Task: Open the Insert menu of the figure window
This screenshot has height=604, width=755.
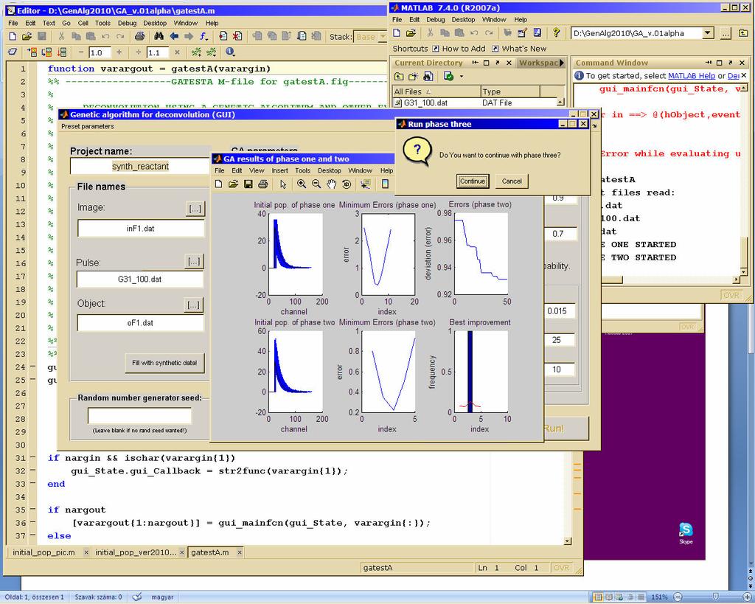Action: [x=279, y=170]
